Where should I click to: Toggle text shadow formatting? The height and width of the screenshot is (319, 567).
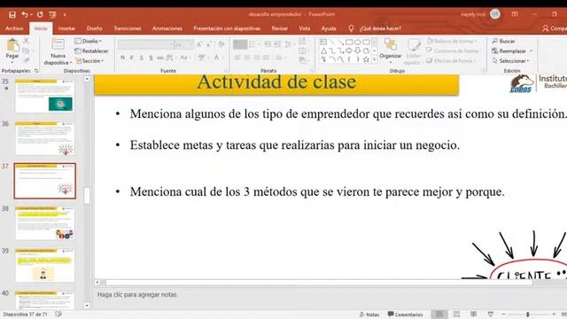click(151, 58)
